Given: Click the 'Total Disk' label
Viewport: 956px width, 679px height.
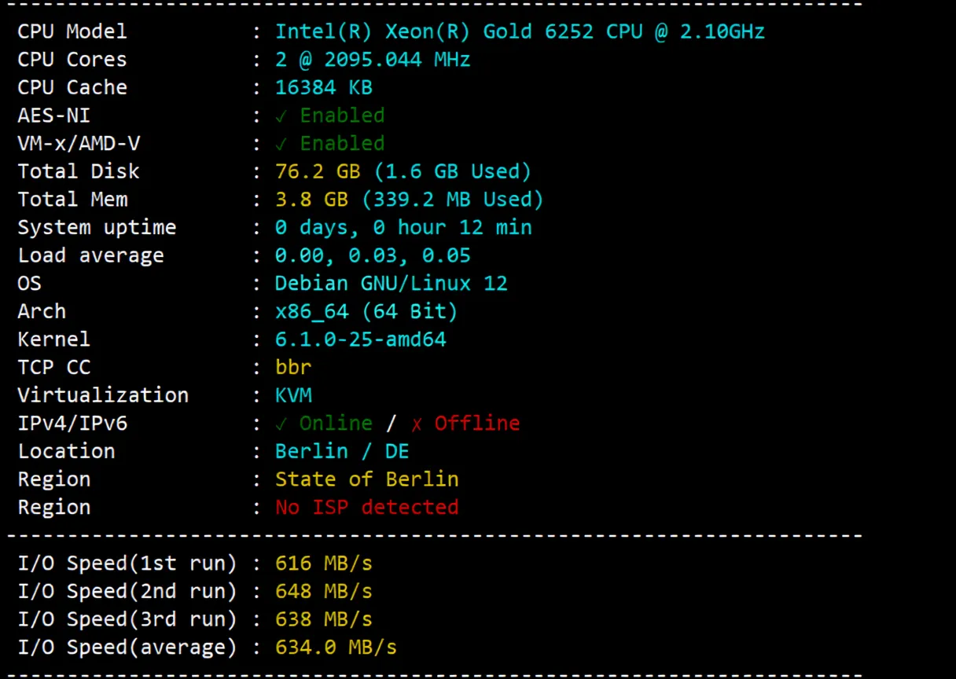Looking at the screenshot, I should coord(79,171).
